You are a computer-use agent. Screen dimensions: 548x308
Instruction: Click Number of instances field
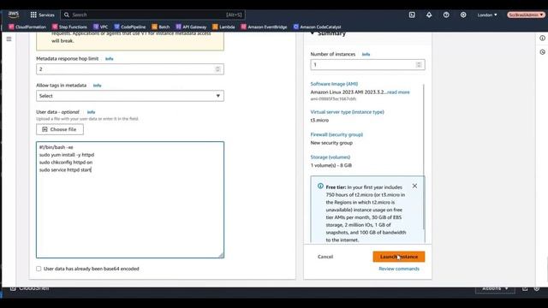pos(367,65)
